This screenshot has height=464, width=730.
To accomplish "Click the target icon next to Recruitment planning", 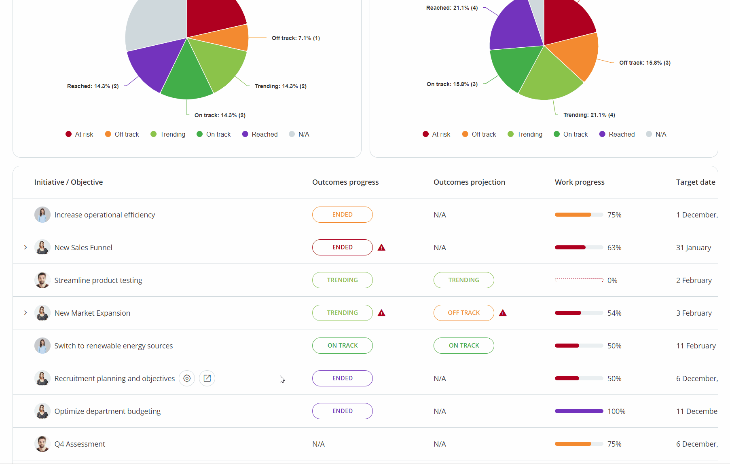I will coord(187,378).
